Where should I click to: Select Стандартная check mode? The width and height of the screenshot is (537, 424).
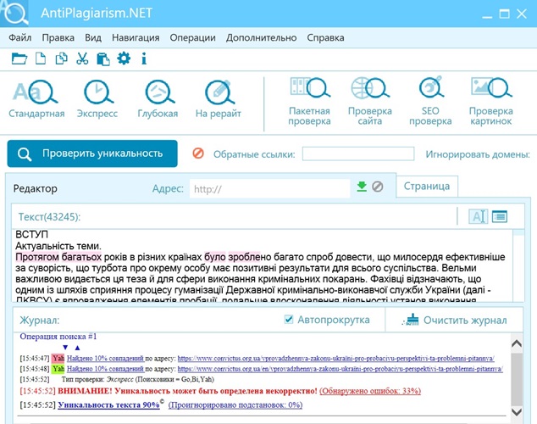coord(36,99)
